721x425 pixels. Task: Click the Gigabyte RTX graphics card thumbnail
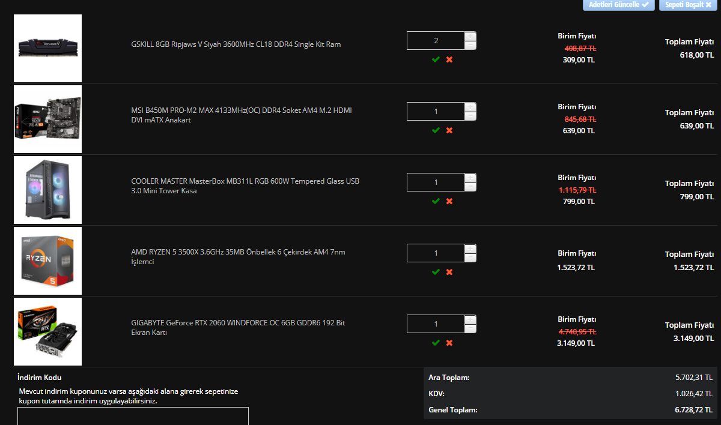coord(47,332)
